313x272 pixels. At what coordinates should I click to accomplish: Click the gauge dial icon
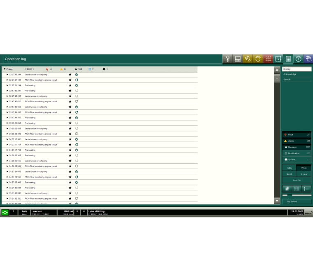point(298,59)
